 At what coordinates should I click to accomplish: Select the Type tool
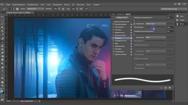(2, 71)
